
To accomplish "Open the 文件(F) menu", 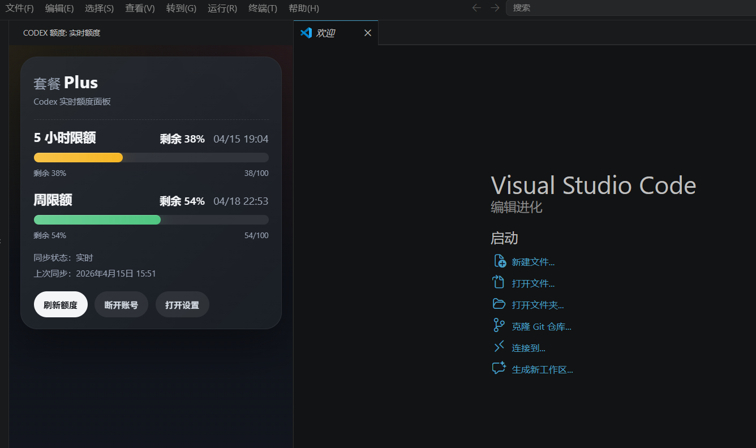I will pyautogui.click(x=19, y=8).
